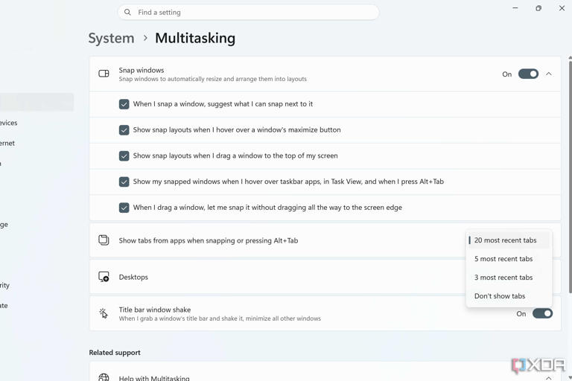
Task: Click the Multitasking page title
Action: click(x=195, y=38)
